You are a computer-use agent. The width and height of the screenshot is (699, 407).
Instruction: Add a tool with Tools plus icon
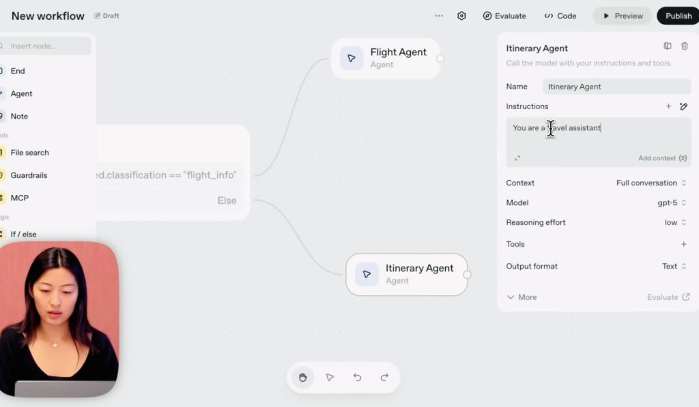tap(683, 244)
